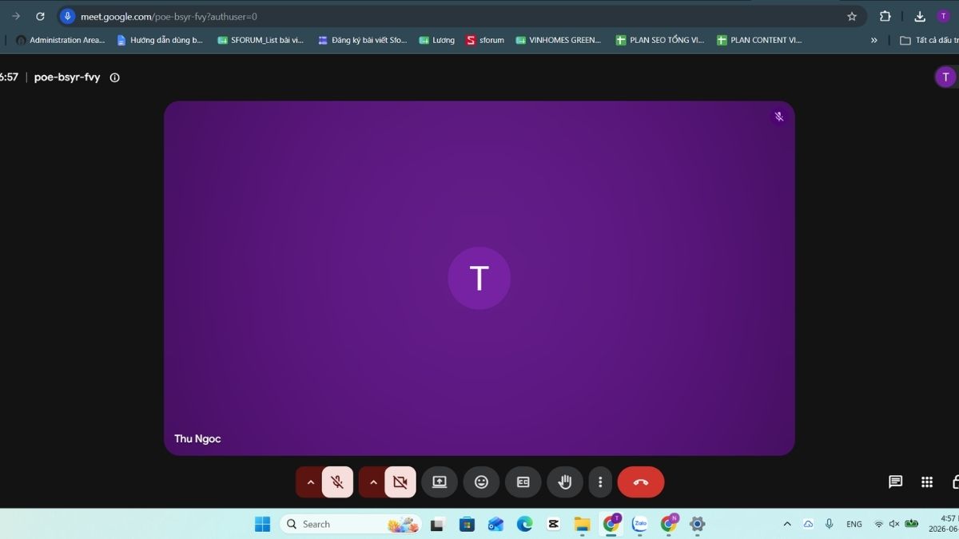The image size is (959, 539).
Task: Expand hidden bookmarks chevron
Action: pyautogui.click(x=873, y=40)
